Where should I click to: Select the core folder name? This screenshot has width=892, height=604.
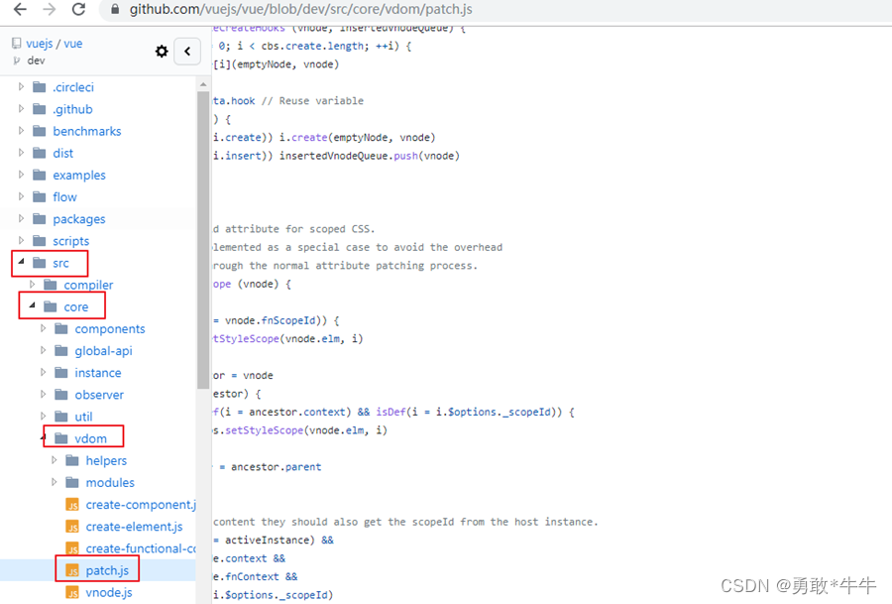tap(76, 306)
